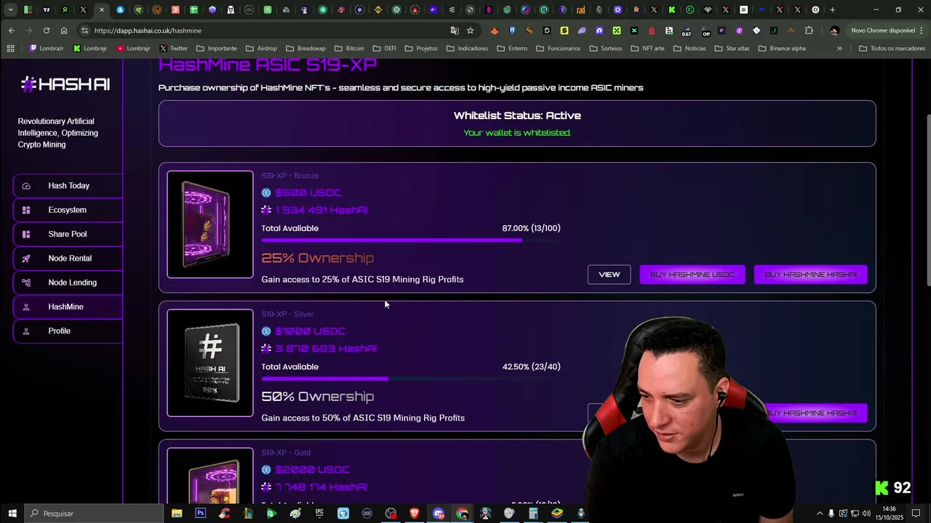Open Silver NFT thumbnail image

tap(210, 363)
